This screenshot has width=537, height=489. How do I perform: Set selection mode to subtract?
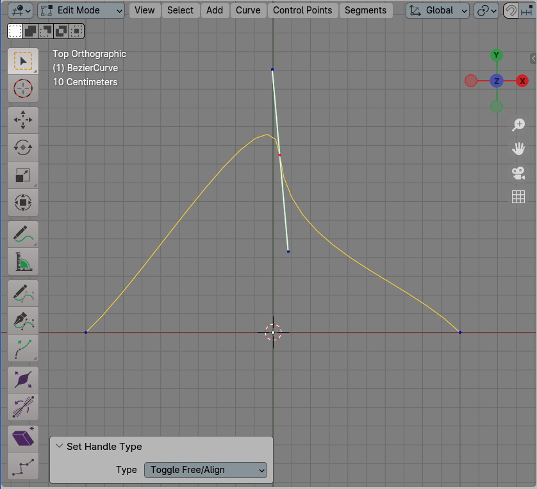click(x=46, y=31)
